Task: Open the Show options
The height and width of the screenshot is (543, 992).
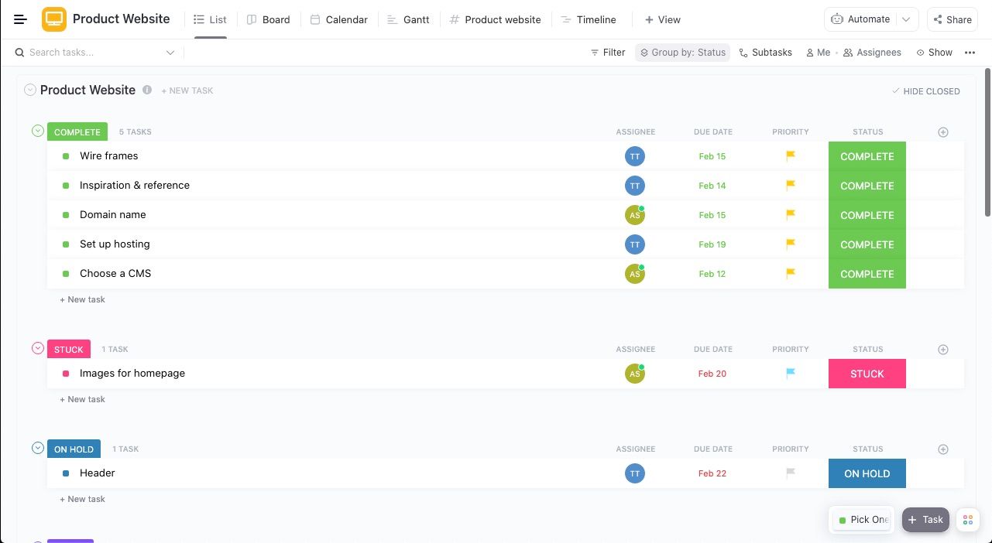Action: [x=934, y=53]
